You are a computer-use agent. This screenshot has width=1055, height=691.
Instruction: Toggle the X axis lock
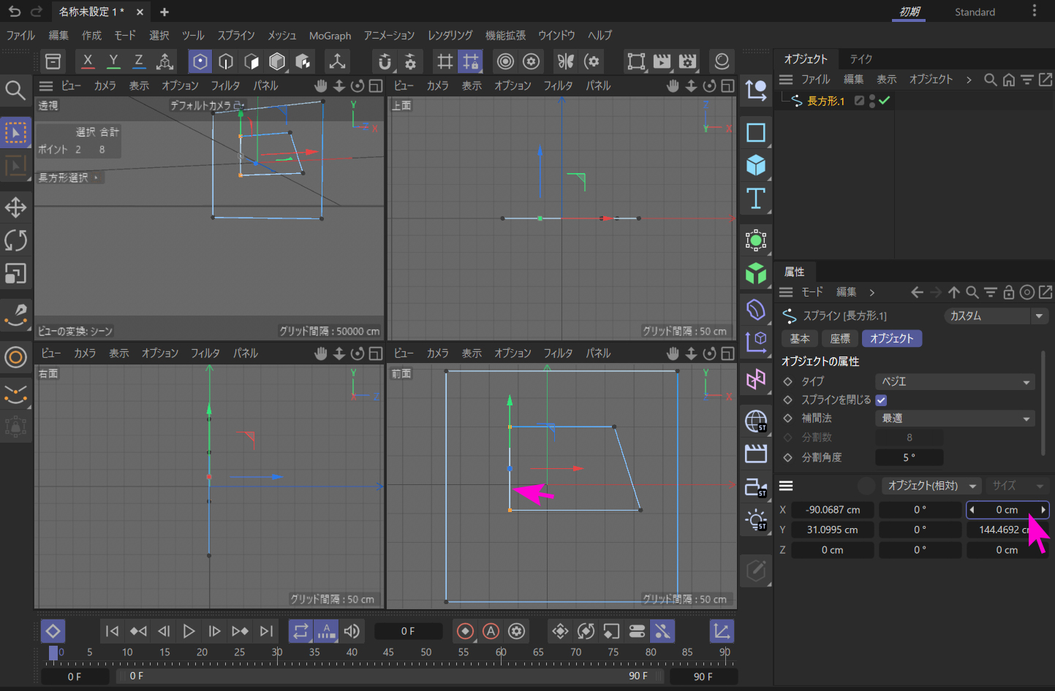(x=88, y=61)
